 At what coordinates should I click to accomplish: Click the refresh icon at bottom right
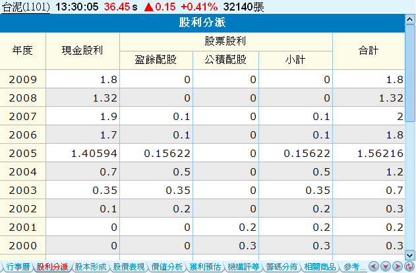coord(409,267)
